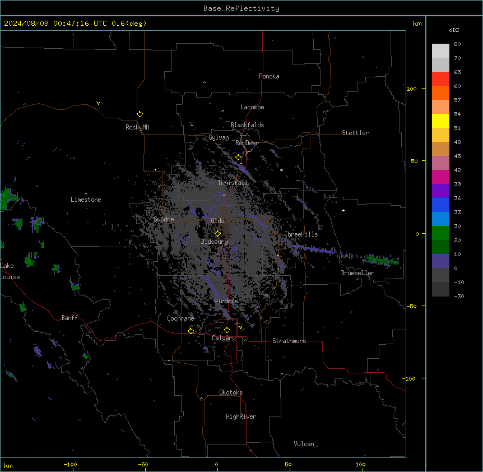The width and height of the screenshot is (483, 472).
Task: Select the Strathmore label
Action: coord(289,341)
